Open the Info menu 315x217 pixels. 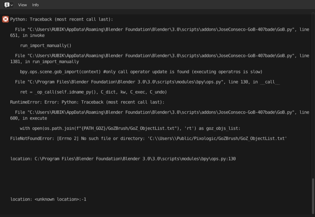pos(35,5)
